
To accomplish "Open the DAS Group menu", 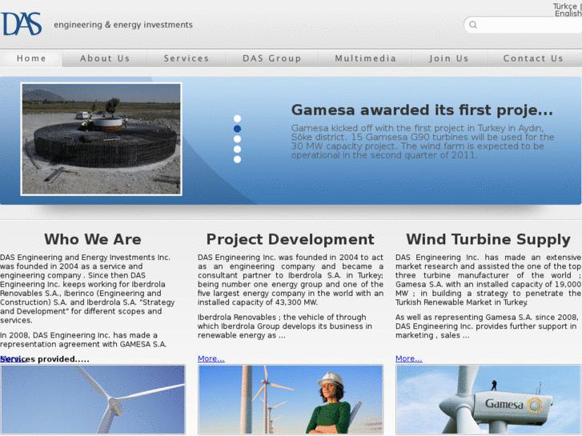I will coord(271,58).
